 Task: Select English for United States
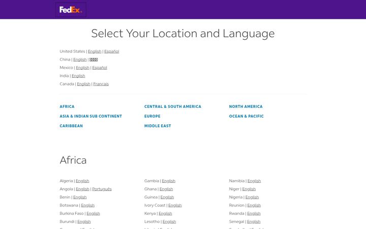(95, 51)
